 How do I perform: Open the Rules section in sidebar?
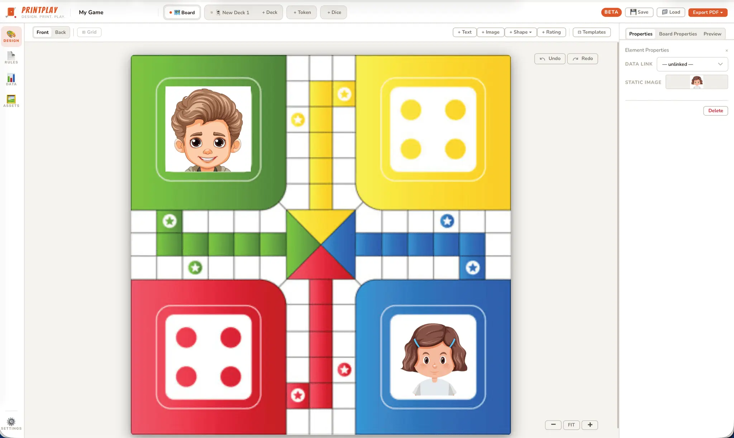point(11,58)
